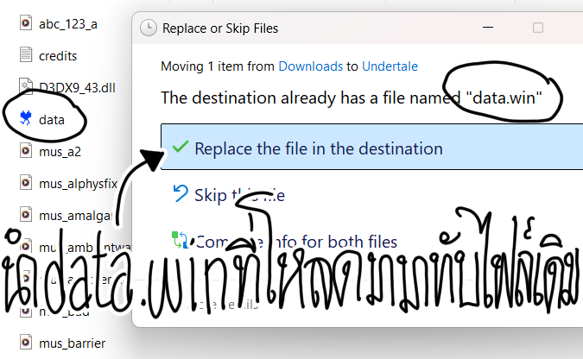Click the credits file name
Screen dimensions: 583x359
[58, 56]
